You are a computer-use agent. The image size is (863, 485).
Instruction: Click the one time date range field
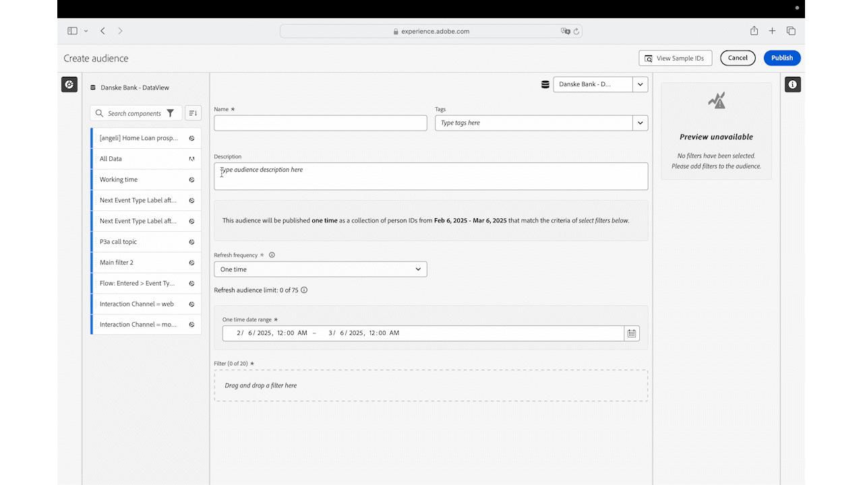pyautogui.click(x=423, y=333)
